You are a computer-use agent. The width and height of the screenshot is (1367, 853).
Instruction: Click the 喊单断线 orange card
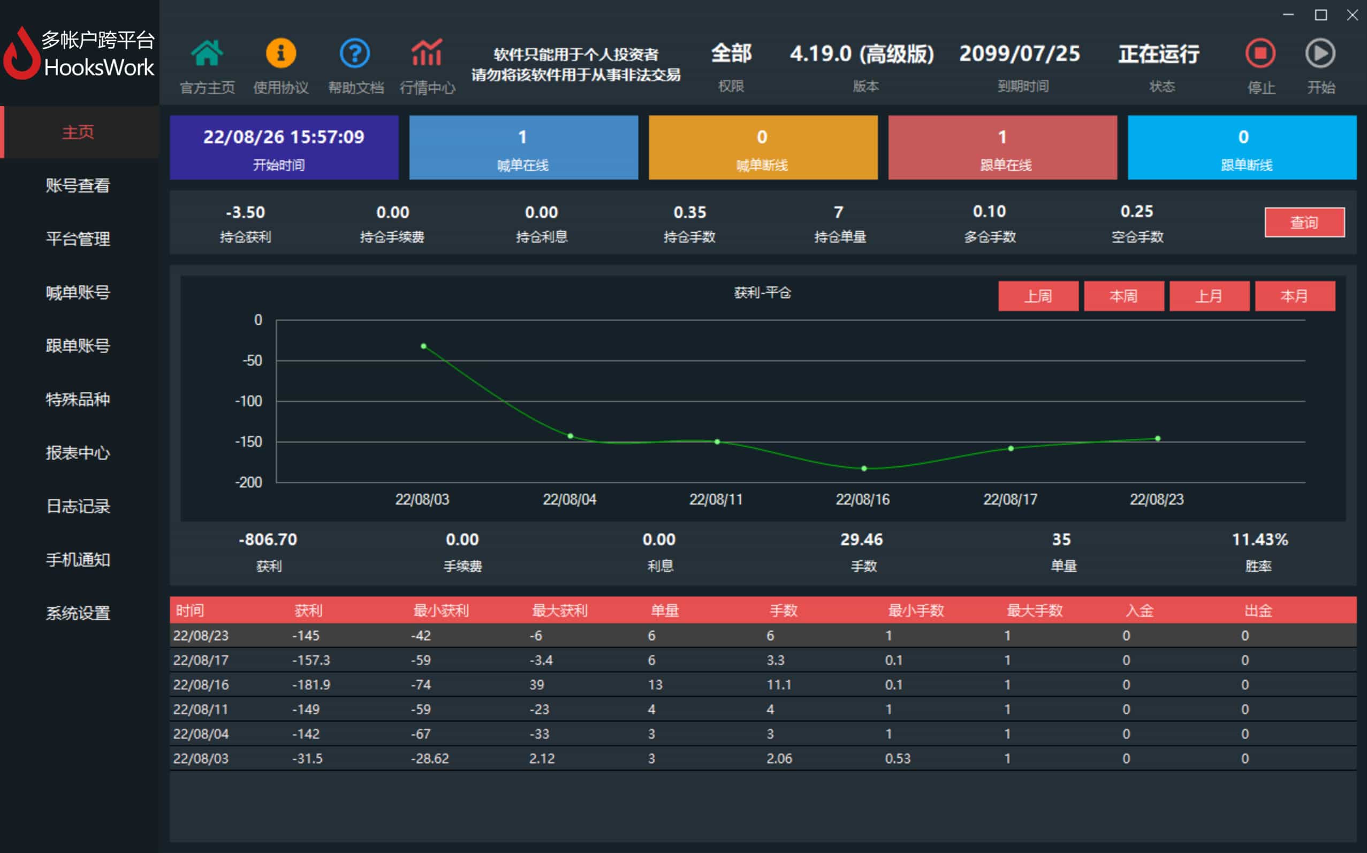(x=763, y=148)
